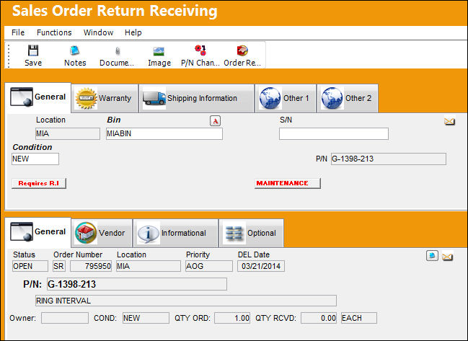
Task: Click the COND field showing NEW
Action: 146,318
